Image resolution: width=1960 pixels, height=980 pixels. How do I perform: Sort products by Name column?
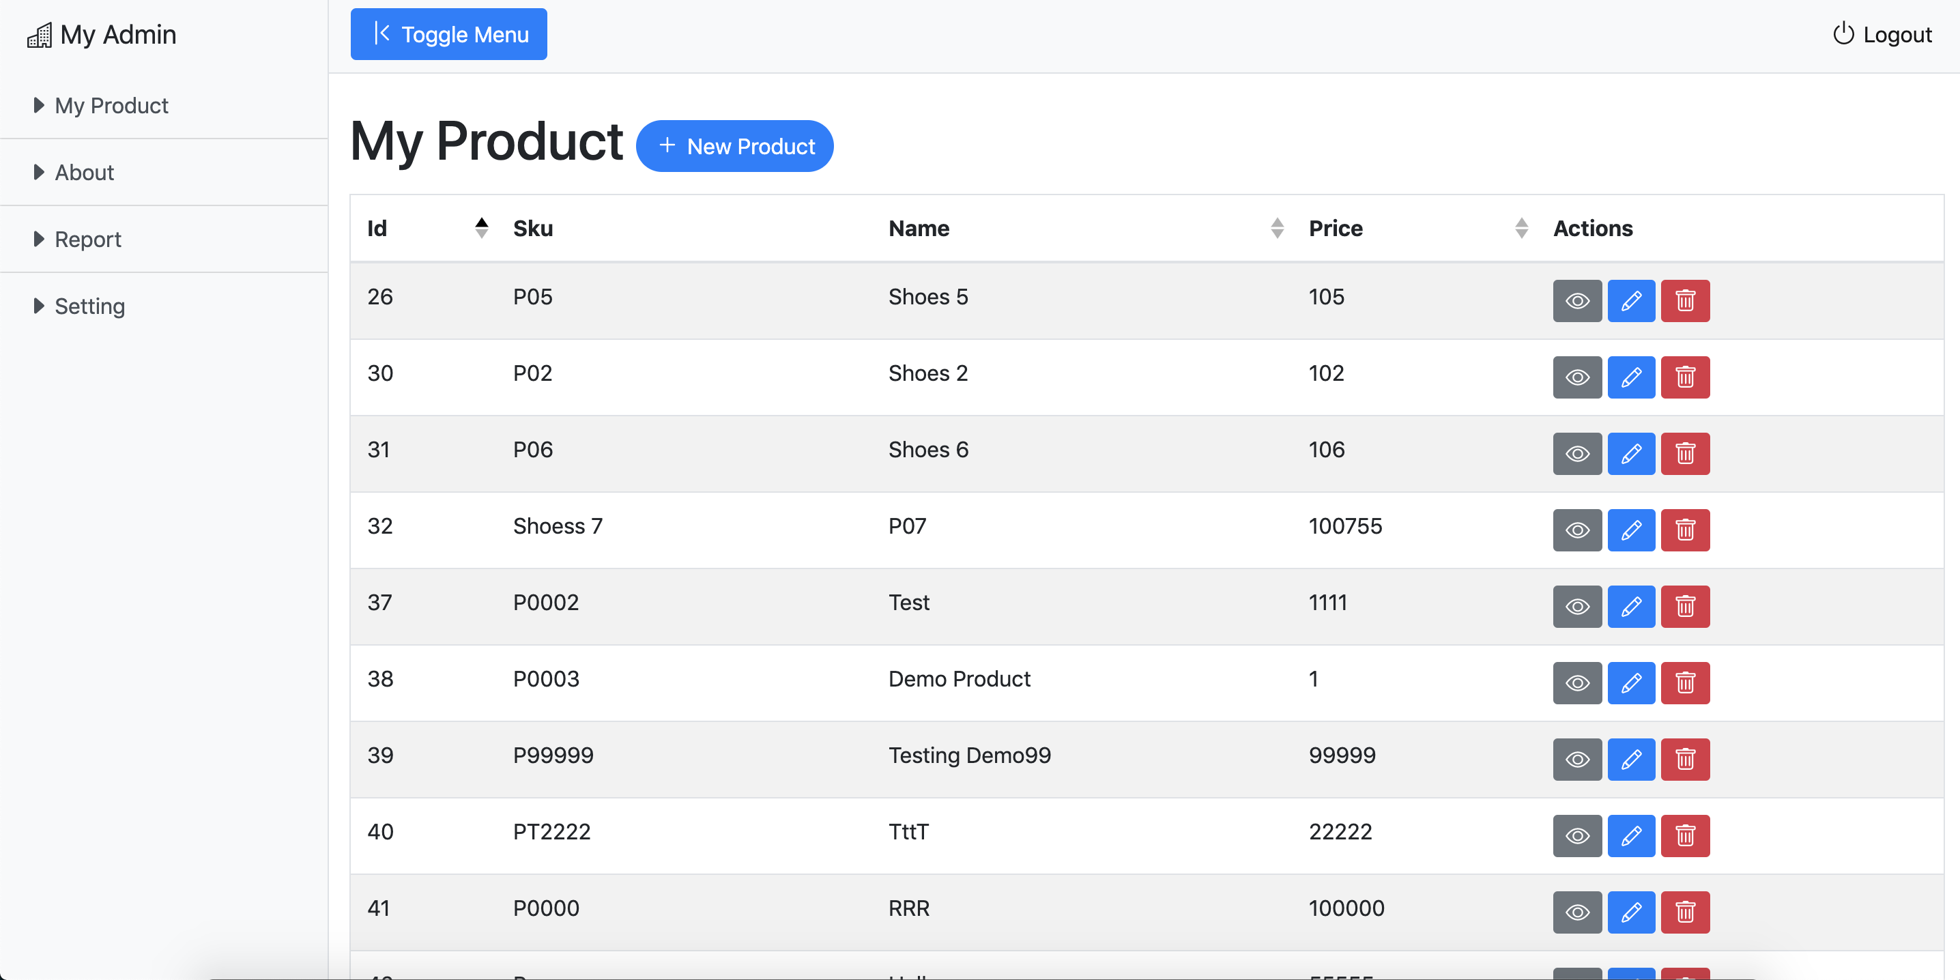coord(1276,227)
